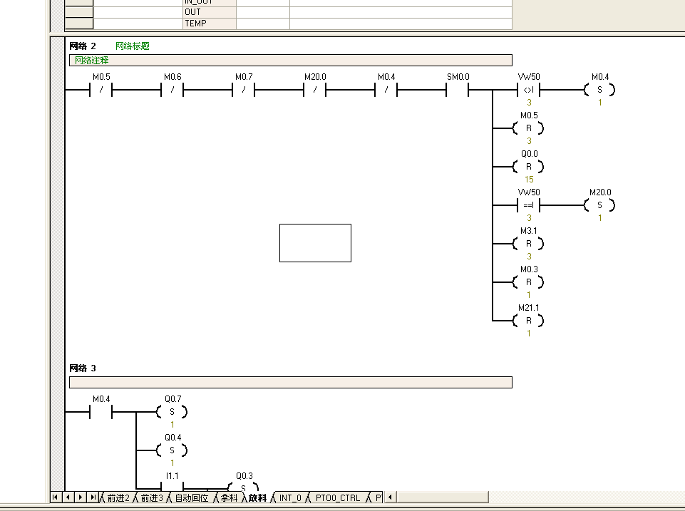The image size is (685, 511).
Task: Go to the next tab using the arrow
Action: click(81, 497)
